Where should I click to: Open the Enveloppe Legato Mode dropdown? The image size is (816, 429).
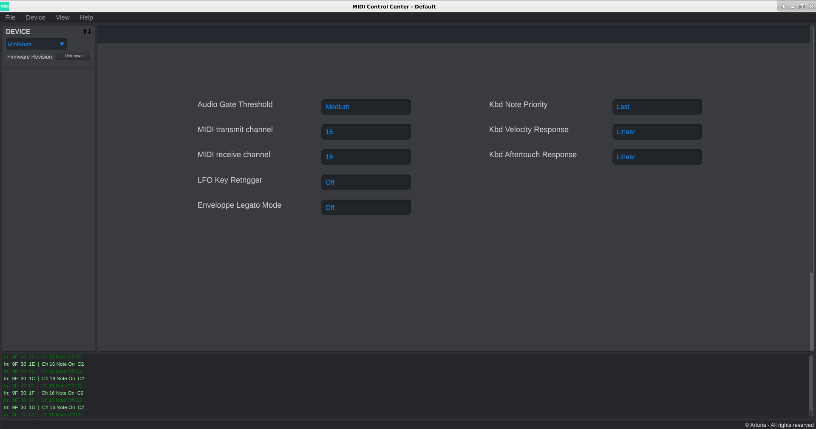coord(366,208)
